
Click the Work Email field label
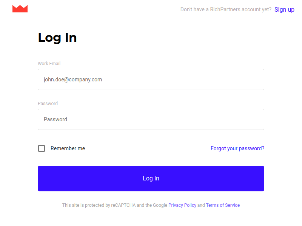(x=49, y=63)
